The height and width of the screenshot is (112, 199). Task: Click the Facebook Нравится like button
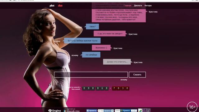coord(91,111)
